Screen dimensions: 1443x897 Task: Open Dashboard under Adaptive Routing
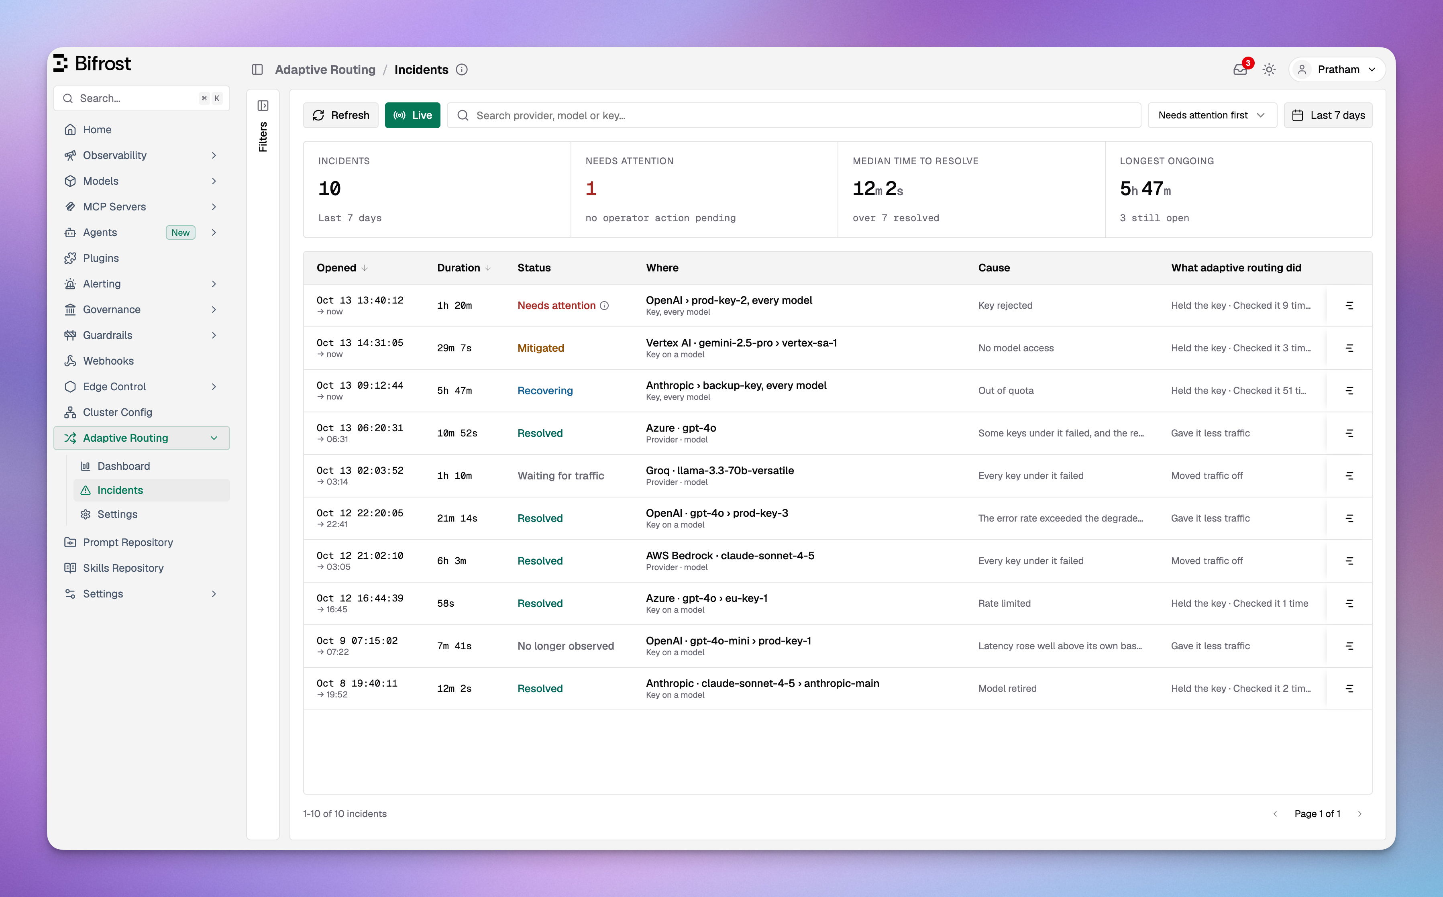pyautogui.click(x=151, y=466)
